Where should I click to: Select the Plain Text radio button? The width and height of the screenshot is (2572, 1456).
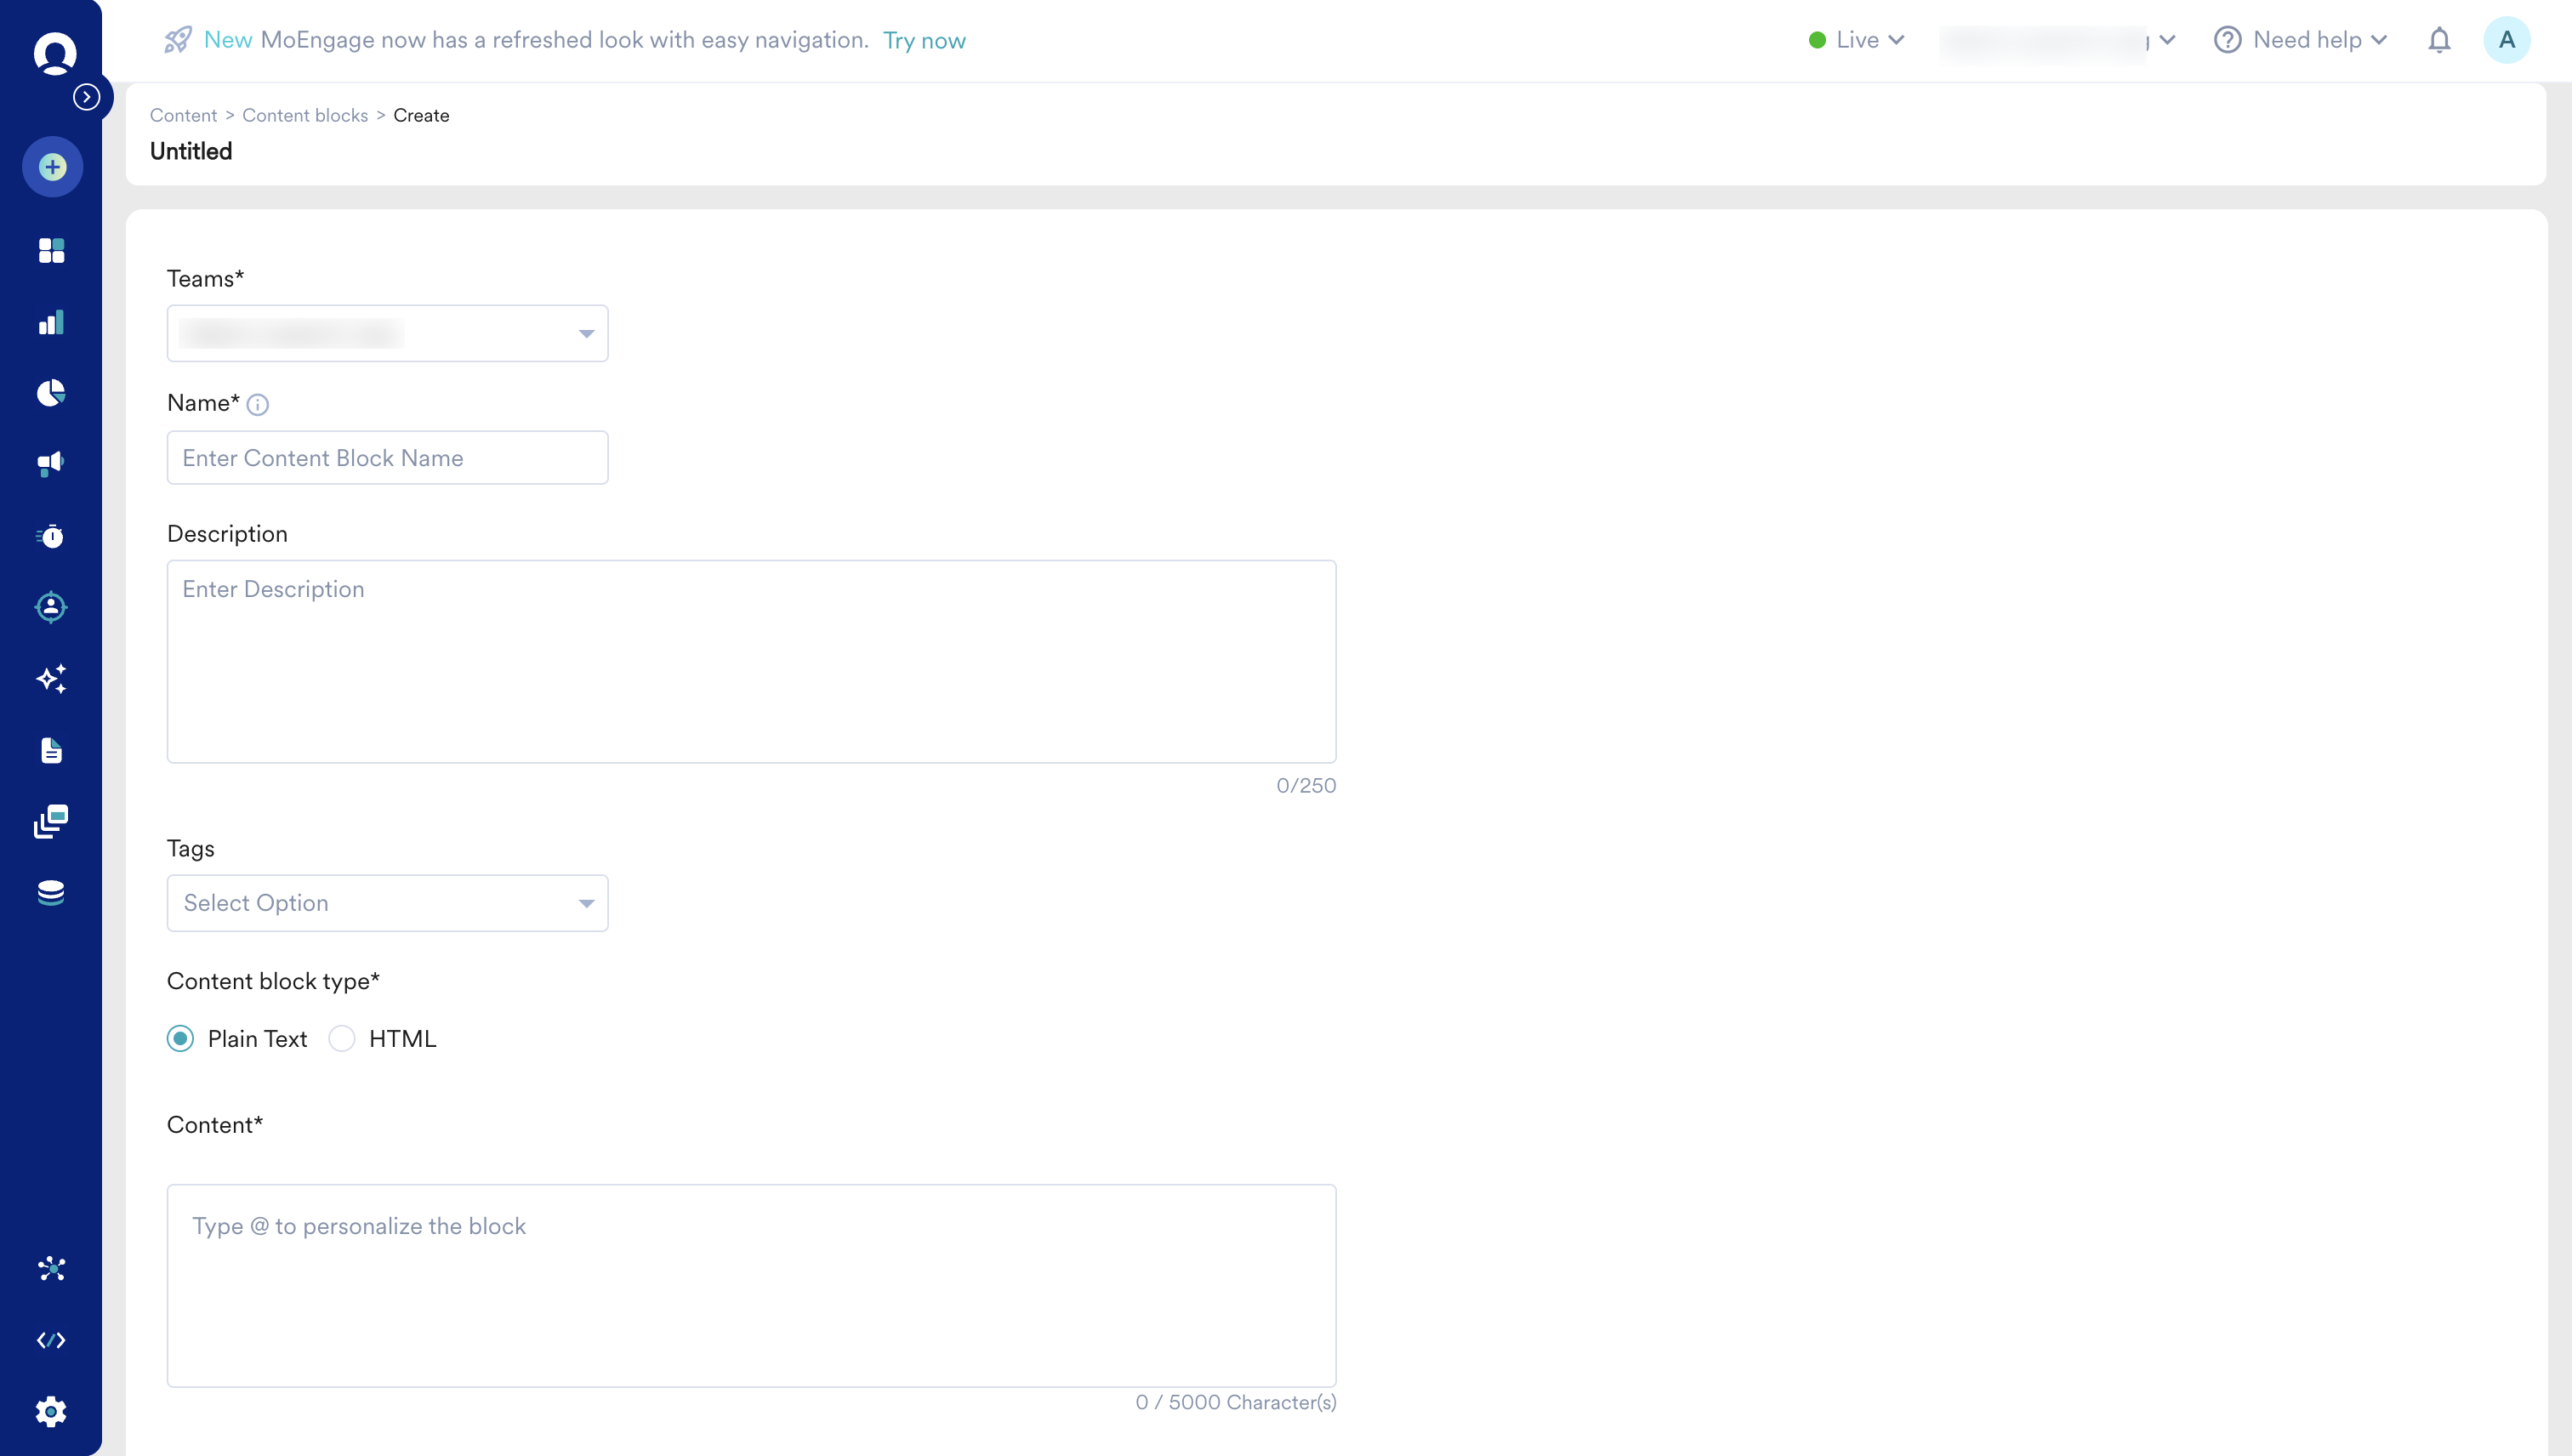tap(181, 1039)
